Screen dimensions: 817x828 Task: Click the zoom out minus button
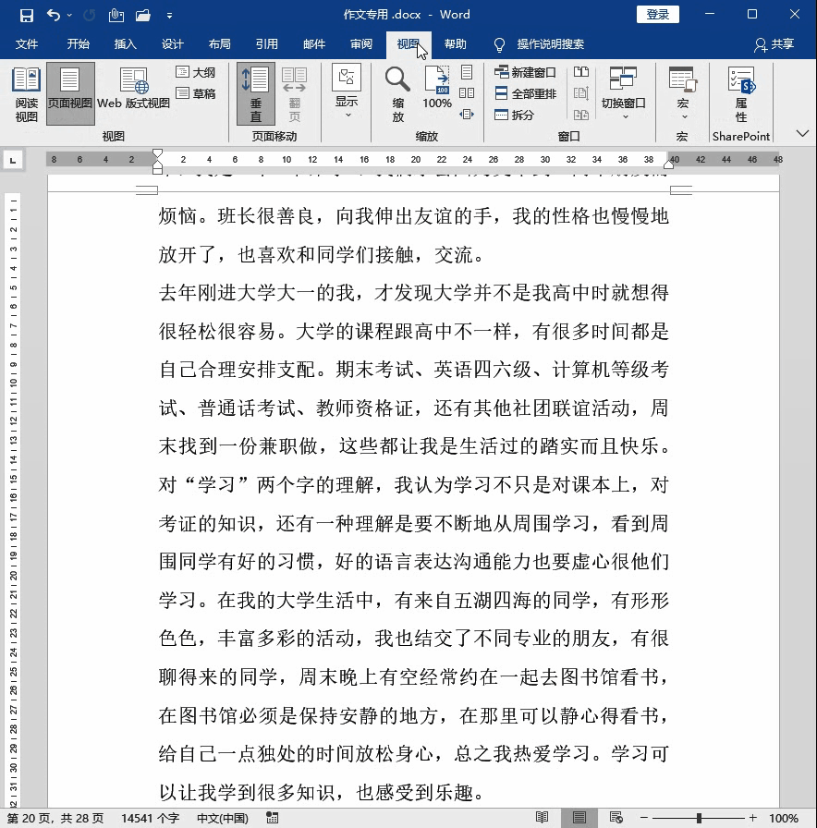(x=644, y=818)
